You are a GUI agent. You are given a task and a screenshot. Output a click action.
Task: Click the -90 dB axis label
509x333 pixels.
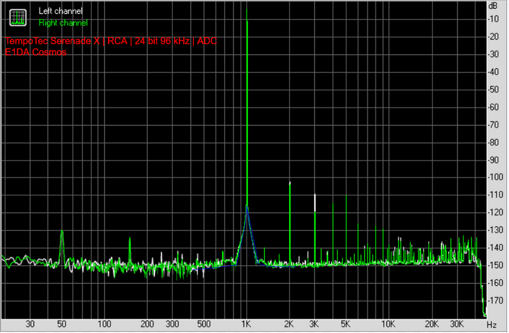(493, 160)
